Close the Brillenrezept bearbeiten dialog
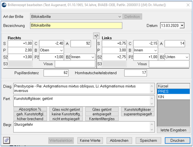Viewport: 193px width, 147px height. pyautogui.click(x=188, y=5)
